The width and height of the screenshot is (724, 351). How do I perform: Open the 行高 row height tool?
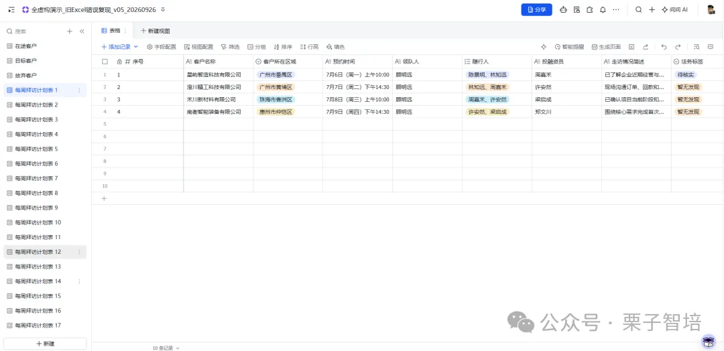(x=309, y=47)
